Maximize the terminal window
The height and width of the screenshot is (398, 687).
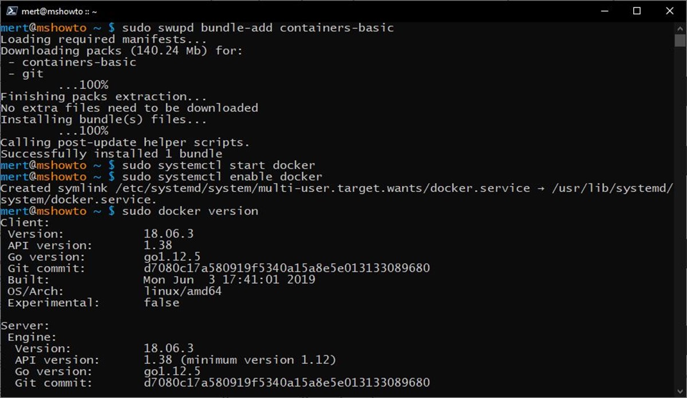(x=637, y=11)
